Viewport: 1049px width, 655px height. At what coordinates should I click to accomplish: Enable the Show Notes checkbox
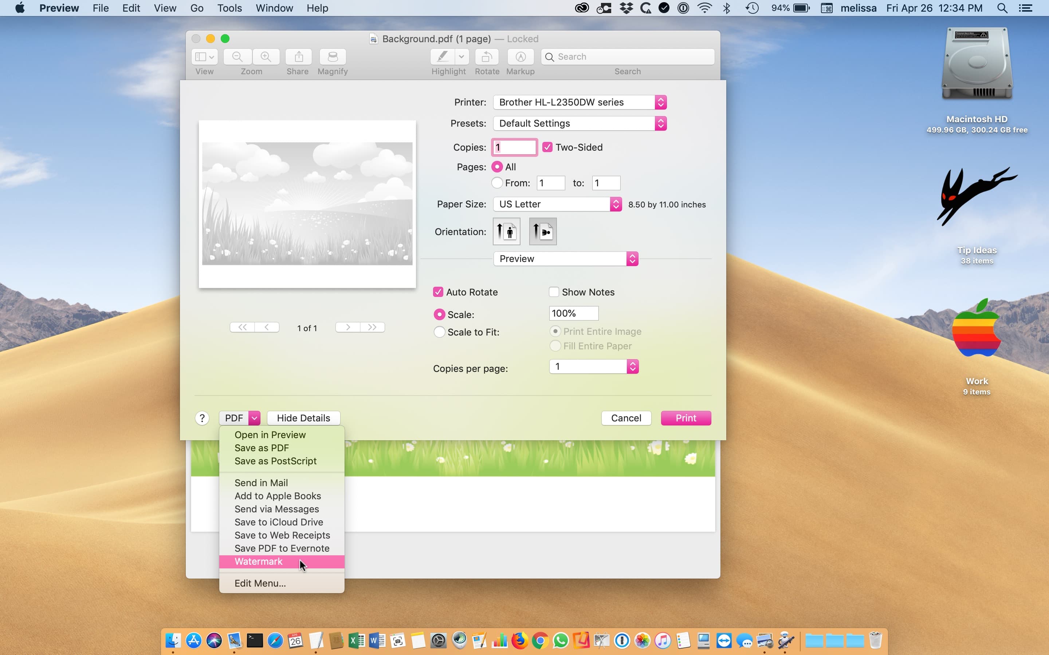554,292
